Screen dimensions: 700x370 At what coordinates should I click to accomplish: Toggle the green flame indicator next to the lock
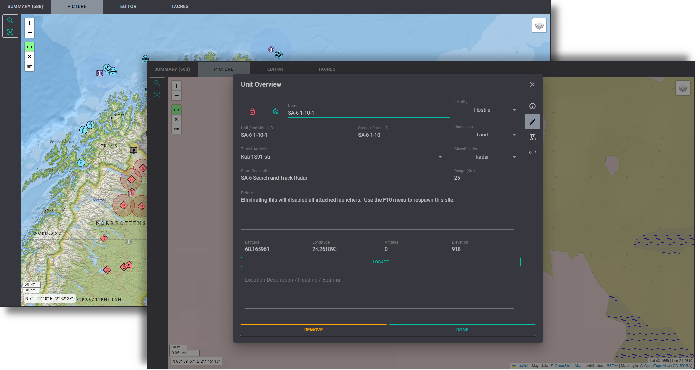276,111
